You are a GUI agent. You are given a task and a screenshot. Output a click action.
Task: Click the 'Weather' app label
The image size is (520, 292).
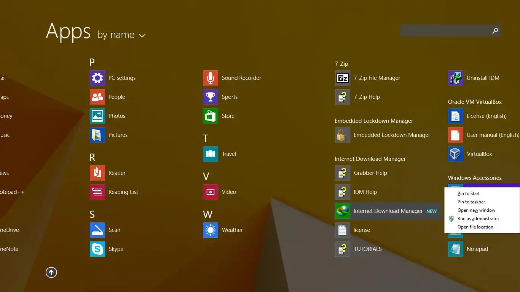232,230
